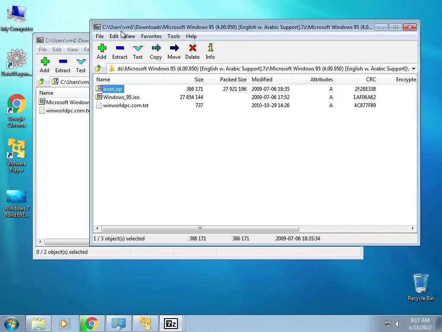This screenshot has width=442, height=332.
Task: Select Microsoft Windows ISO icon in background window
Action: [42, 102]
